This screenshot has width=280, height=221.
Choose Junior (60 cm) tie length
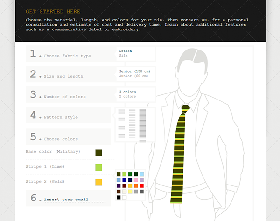pyautogui.click(x=133, y=76)
